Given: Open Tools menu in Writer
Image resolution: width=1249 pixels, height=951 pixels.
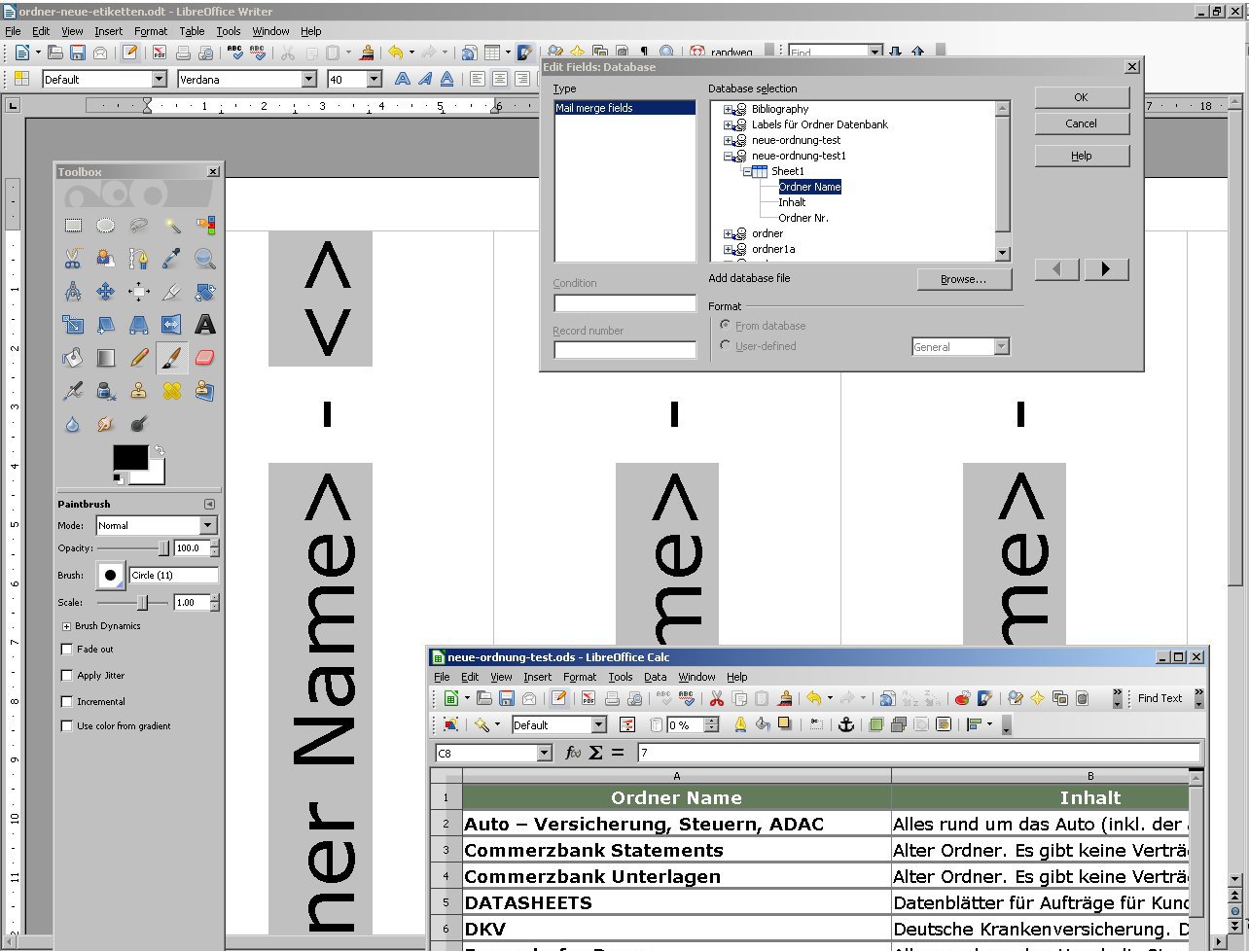Looking at the screenshot, I should pyautogui.click(x=229, y=31).
